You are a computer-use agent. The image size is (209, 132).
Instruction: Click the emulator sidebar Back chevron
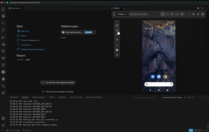[117, 45]
